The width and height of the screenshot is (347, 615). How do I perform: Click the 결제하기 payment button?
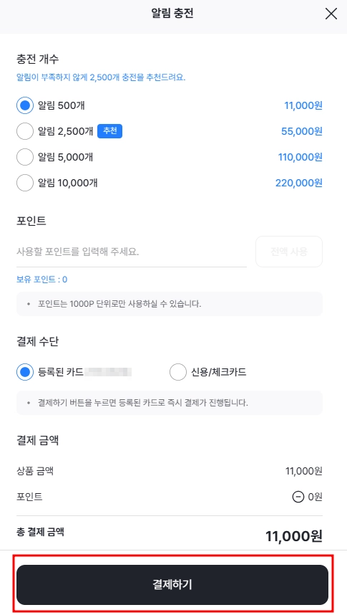tap(172, 584)
